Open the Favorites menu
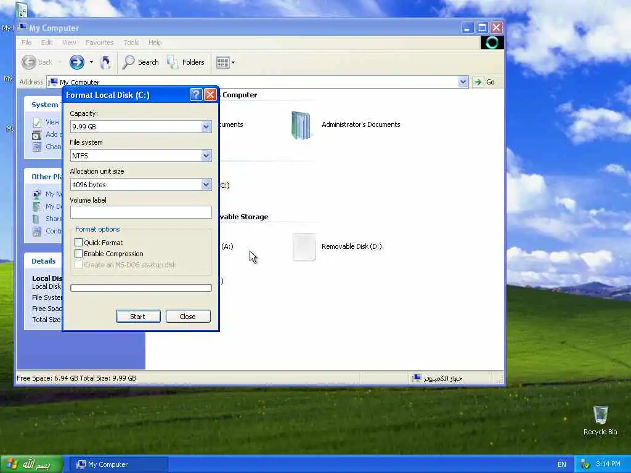This screenshot has height=473, width=631. (x=99, y=42)
